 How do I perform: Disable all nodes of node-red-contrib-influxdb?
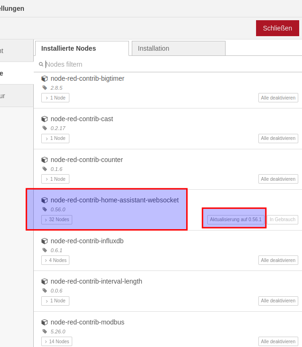tap(278, 260)
